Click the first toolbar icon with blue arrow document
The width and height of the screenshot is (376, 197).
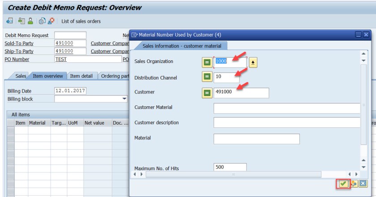pyautogui.click(x=9, y=21)
